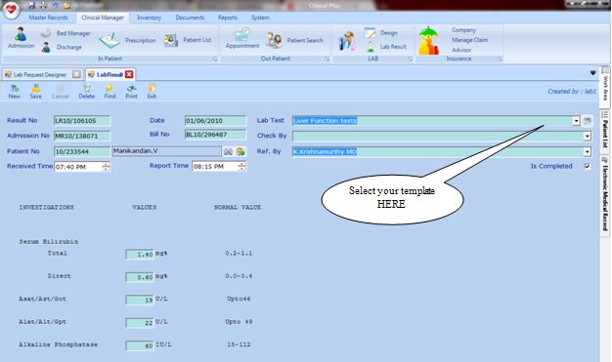Click the Serum Bilirubin Total value field
The image size is (612, 362).
coord(140,255)
